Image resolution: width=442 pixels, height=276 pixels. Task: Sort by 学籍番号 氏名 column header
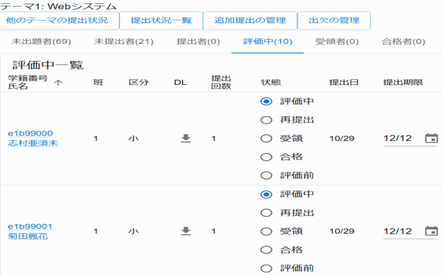[x=27, y=82]
